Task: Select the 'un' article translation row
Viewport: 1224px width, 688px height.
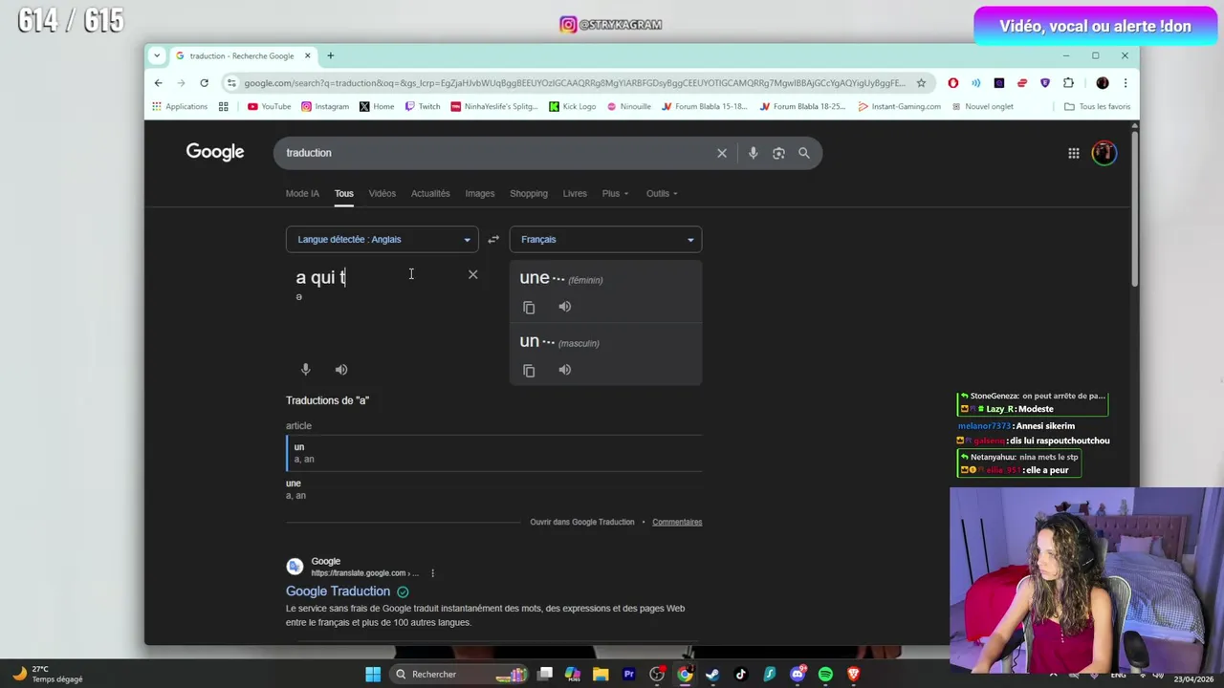Action: tap(493, 453)
